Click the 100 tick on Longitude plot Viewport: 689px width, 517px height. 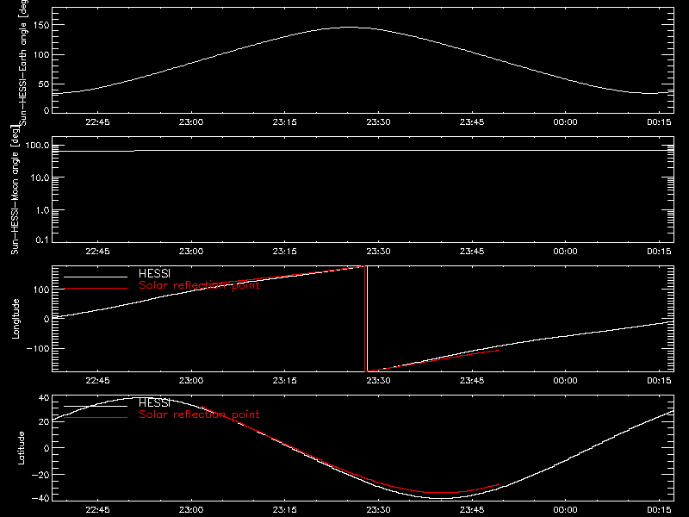click(x=40, y=290)
